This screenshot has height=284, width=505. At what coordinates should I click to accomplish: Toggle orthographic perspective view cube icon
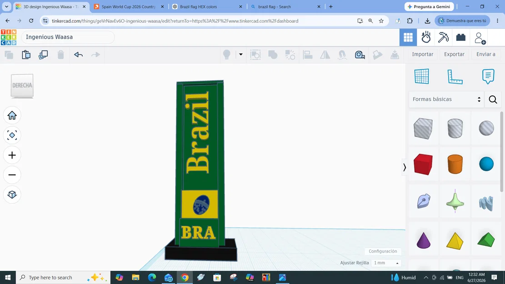pyautogui.click(x=12, y=194)
